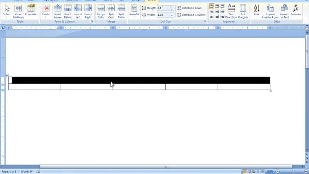Open the Delete dropdown
This screenshot has height=174, width=309.
(46, 12)
